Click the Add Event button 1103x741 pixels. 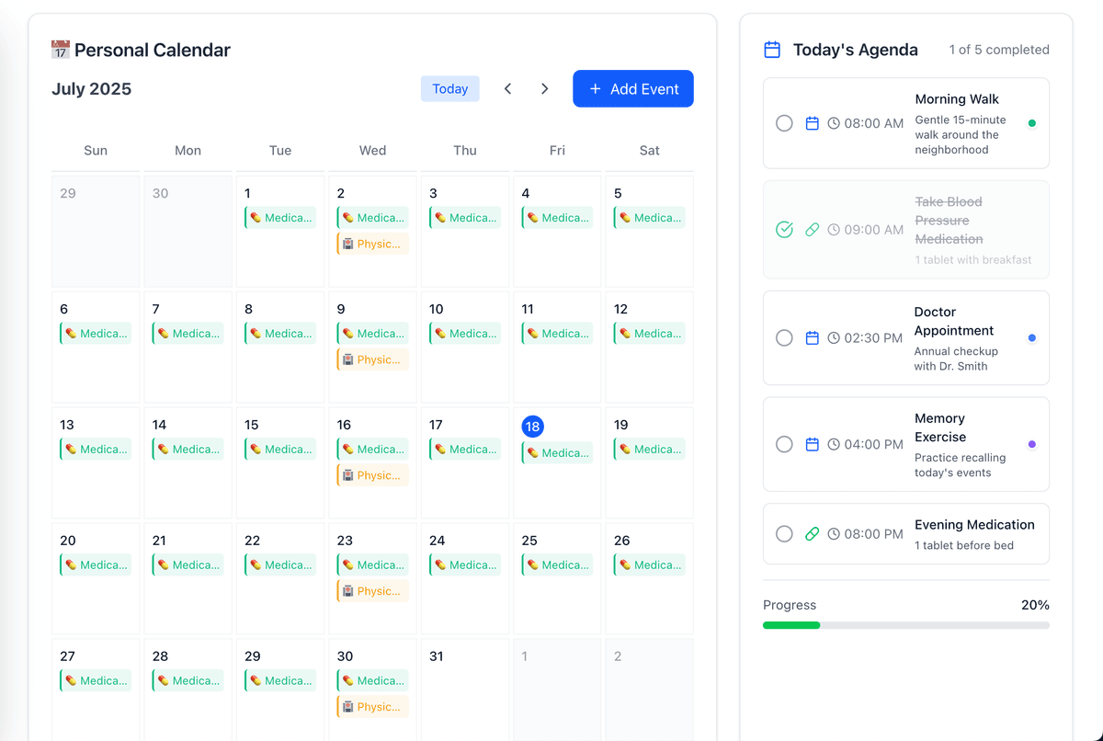[x=632, y=89]
